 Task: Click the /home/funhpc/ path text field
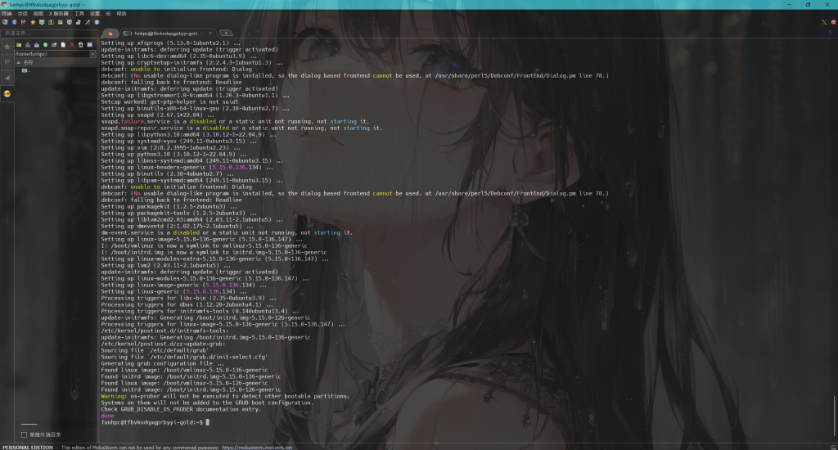(52, 54)
